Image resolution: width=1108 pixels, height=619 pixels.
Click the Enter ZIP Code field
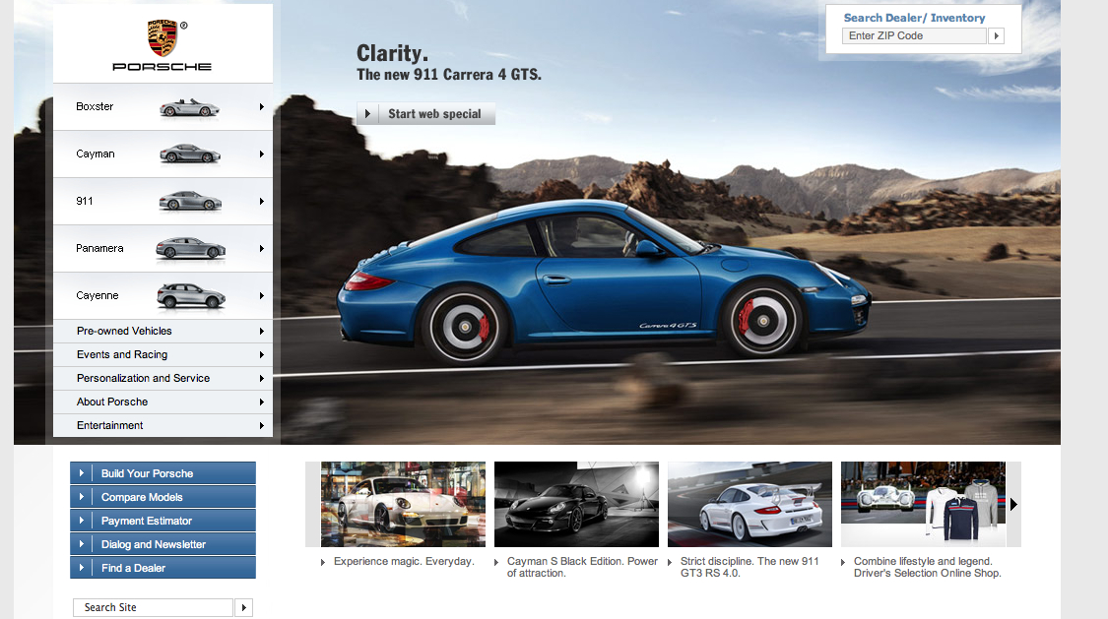(914, 36)
